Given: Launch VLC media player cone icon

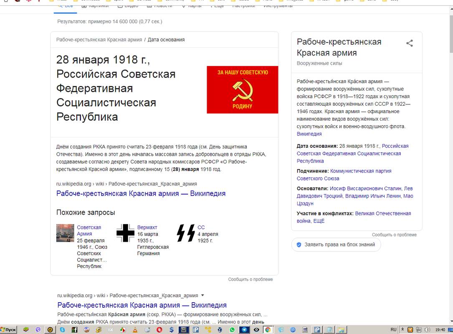Looking at the screenshot, I should pos(135,330).
